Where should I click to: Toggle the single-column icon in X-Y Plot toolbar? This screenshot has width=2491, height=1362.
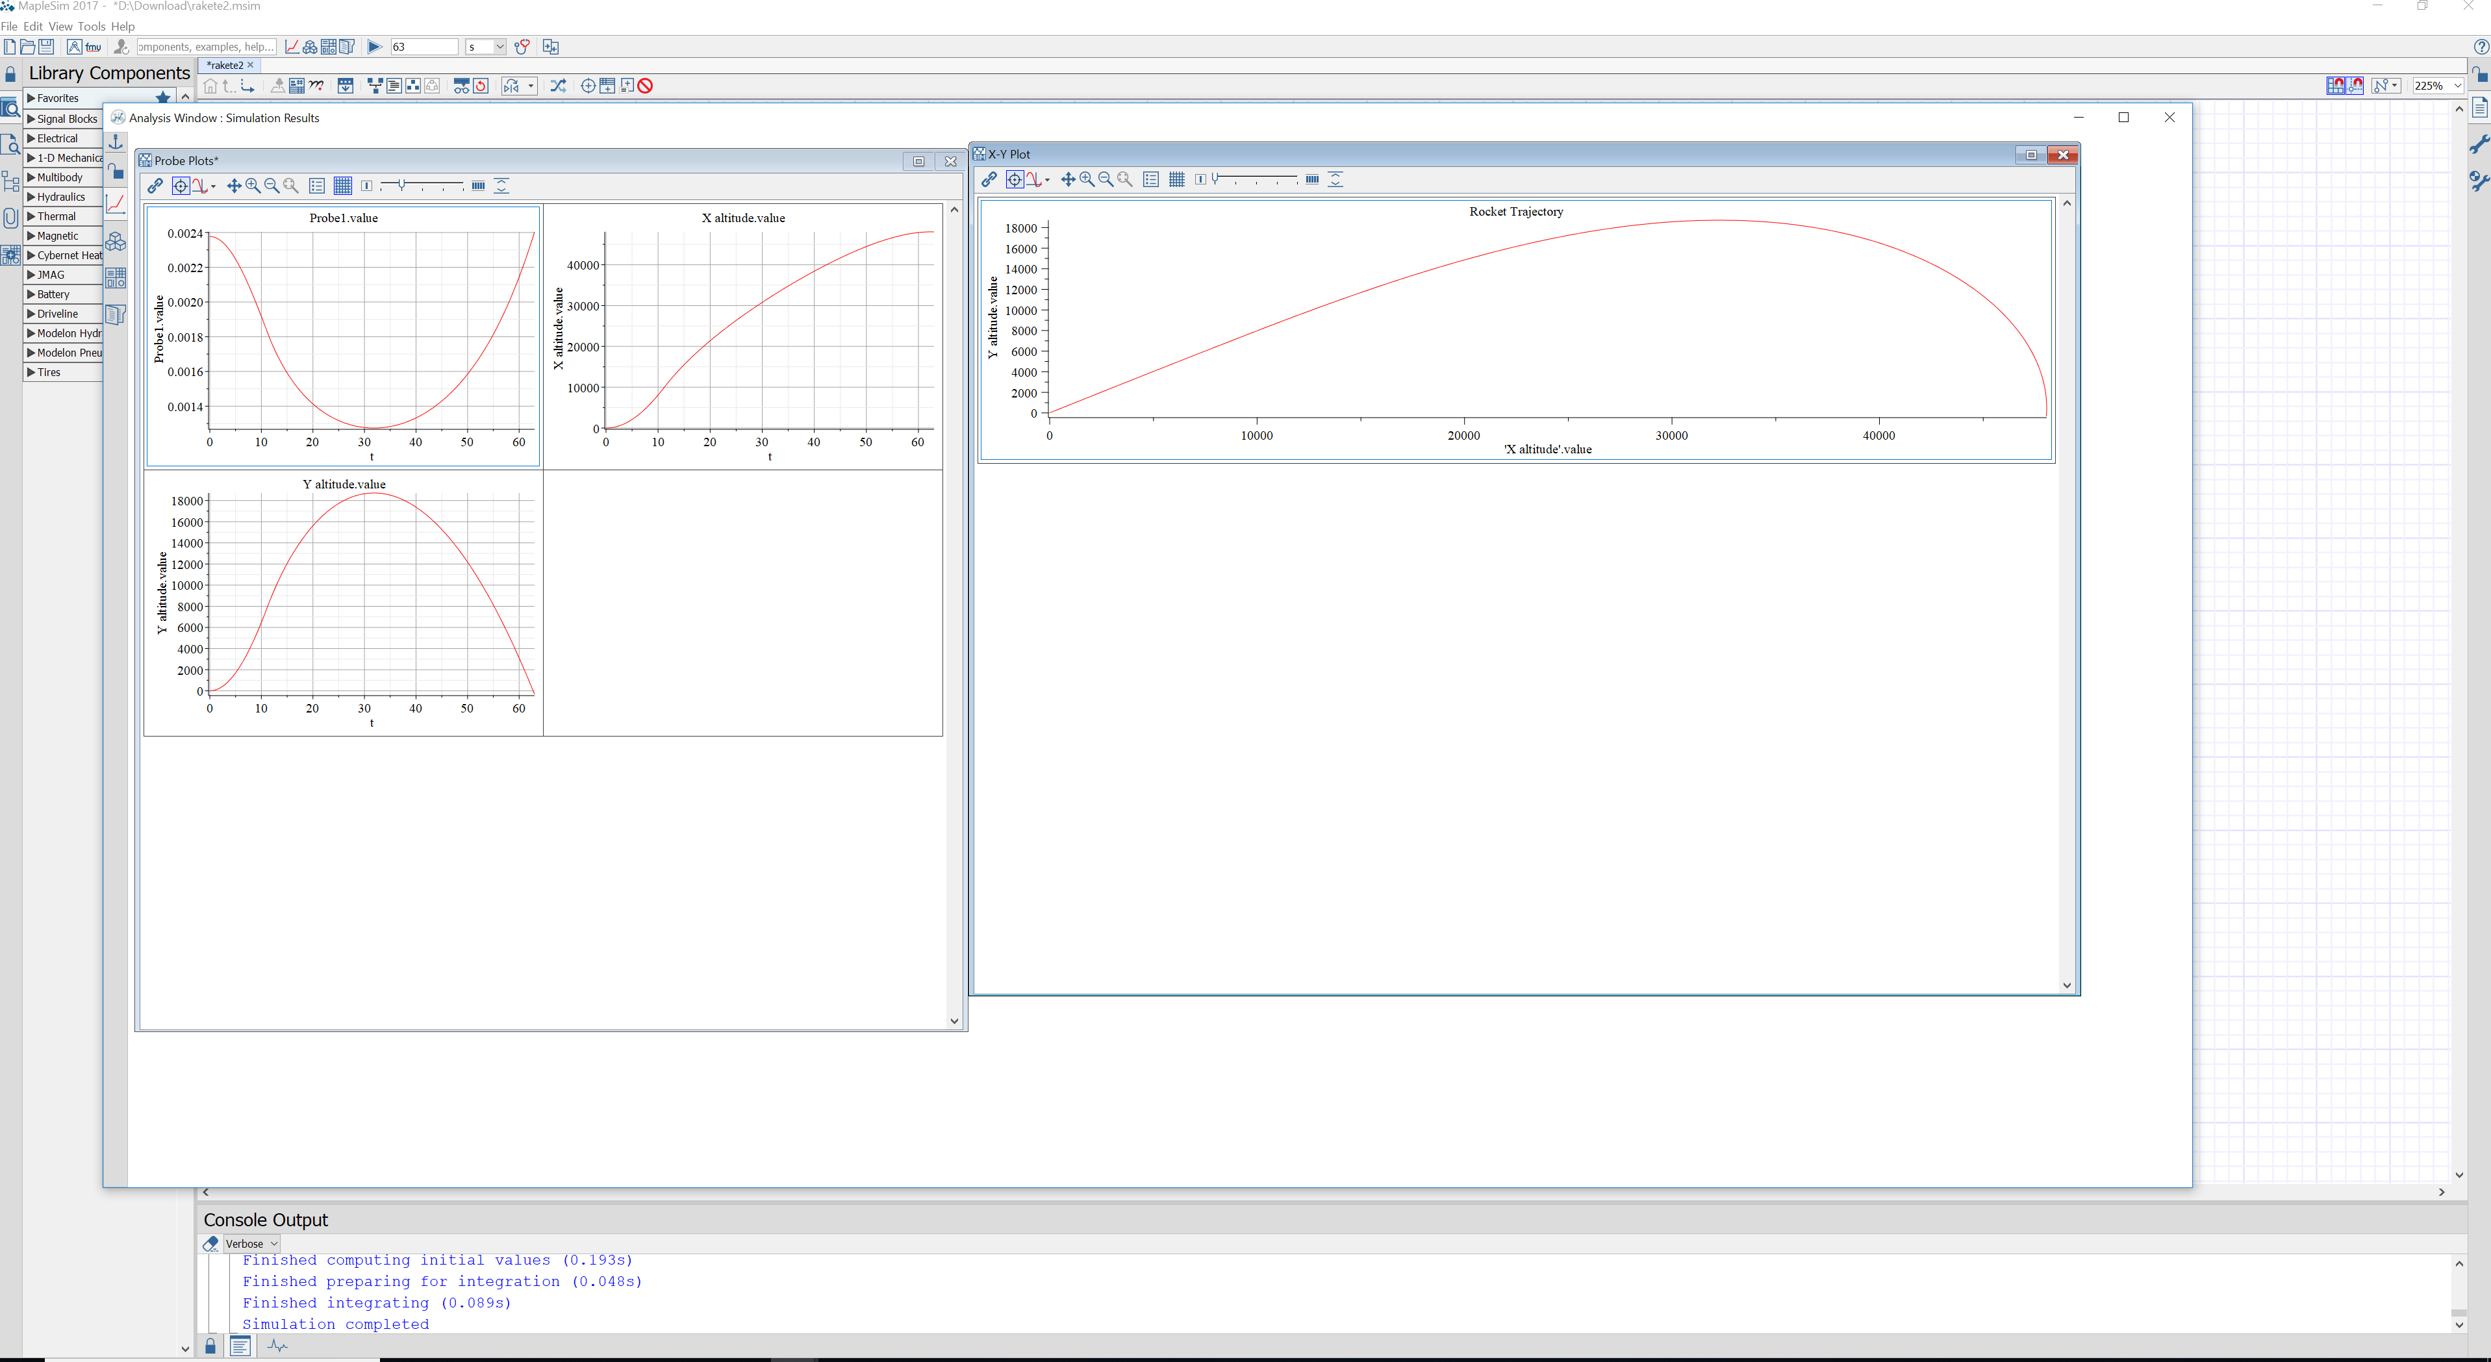tap(1200, 179)
